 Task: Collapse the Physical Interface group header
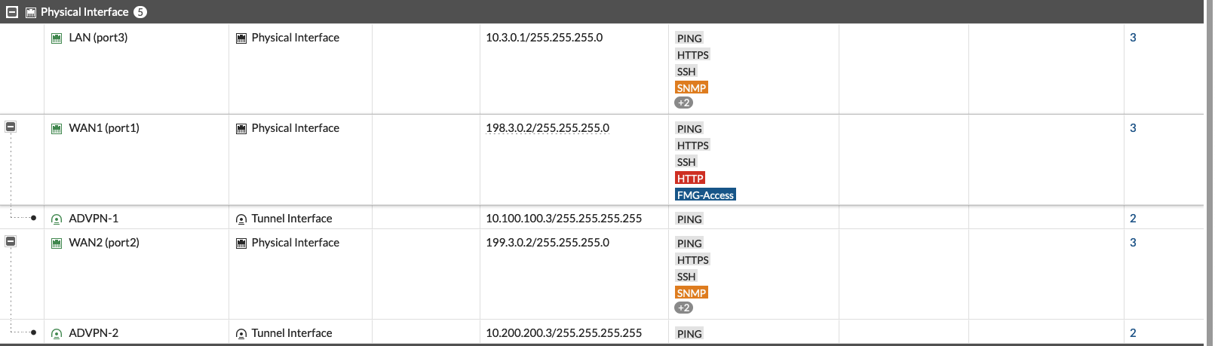pos(12,12)
